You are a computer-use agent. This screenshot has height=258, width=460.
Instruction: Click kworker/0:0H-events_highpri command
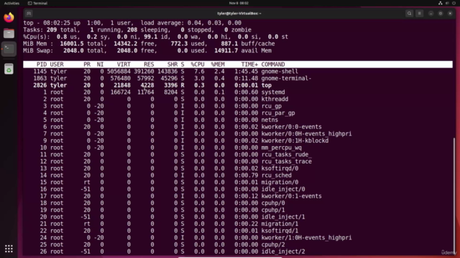coord(306,134)
